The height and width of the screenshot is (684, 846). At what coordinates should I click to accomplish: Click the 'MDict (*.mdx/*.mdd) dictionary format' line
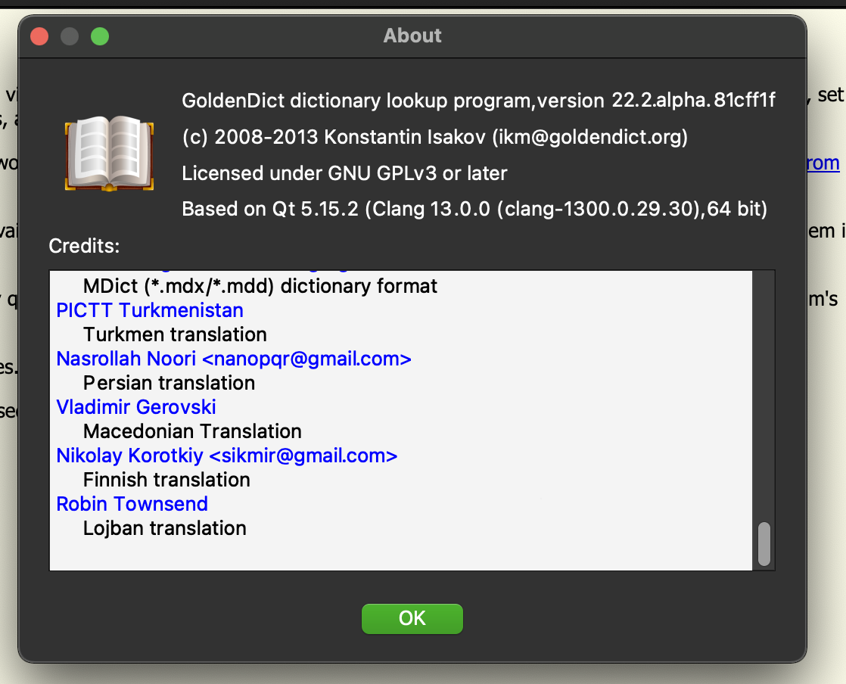click(x=260, y=286)
